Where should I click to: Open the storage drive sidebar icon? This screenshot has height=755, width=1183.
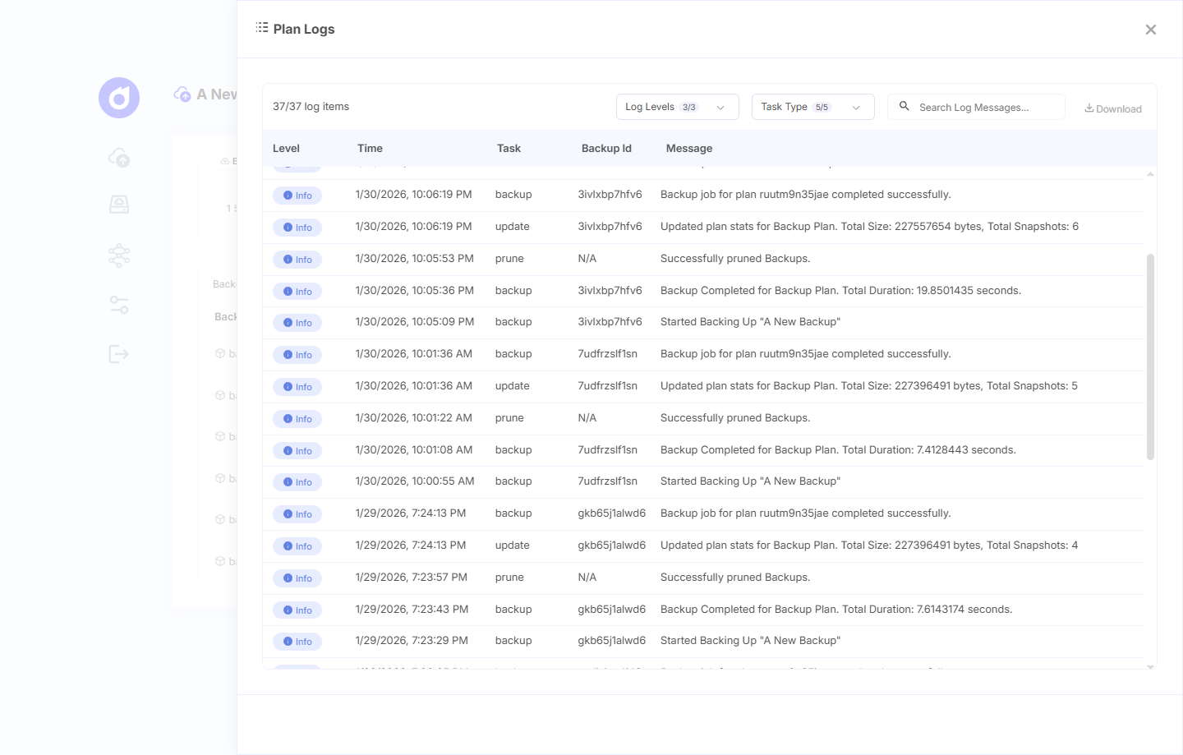(x=119, y=205)
